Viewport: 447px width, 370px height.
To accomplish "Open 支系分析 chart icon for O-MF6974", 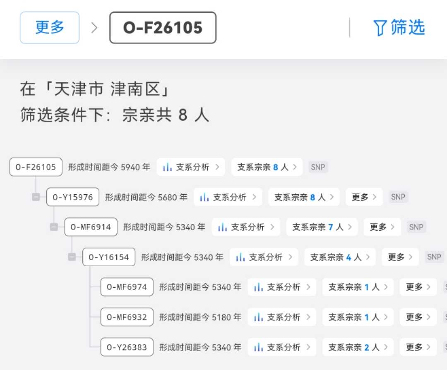I will tap(258, 287).
